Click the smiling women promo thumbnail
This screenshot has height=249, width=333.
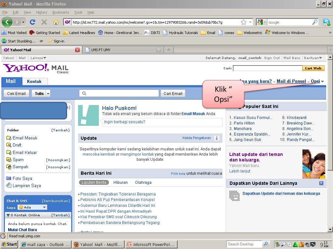[314, 164]
